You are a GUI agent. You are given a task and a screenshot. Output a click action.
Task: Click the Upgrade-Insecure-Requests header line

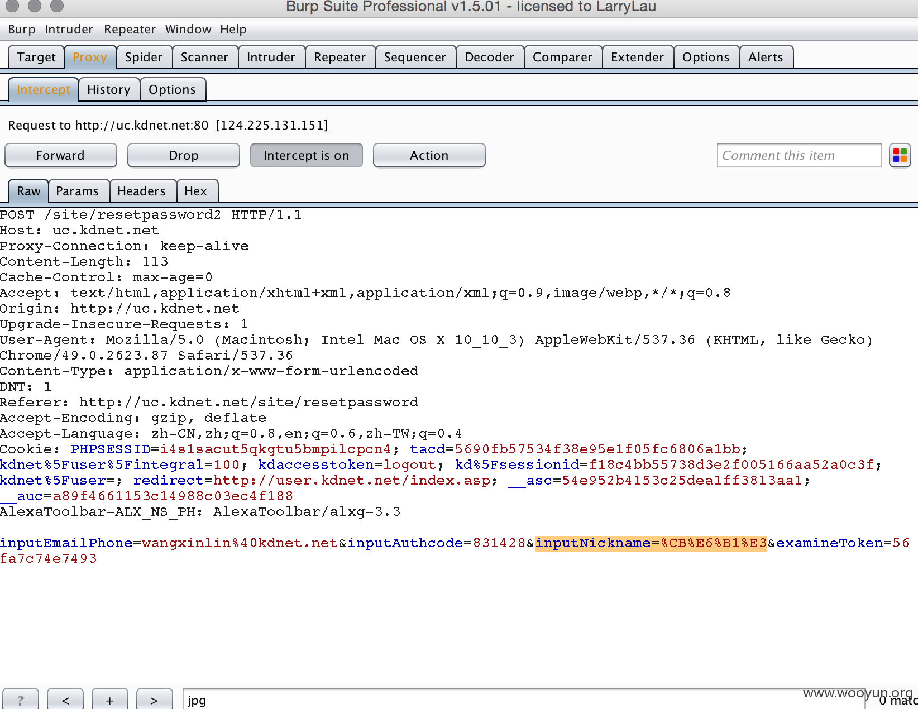(124, 324)
